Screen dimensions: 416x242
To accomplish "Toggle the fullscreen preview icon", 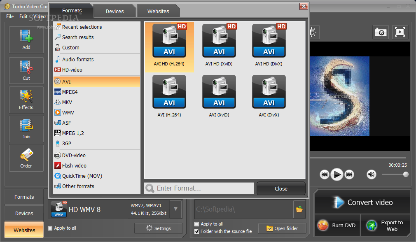I will click(x=400, y=33).
